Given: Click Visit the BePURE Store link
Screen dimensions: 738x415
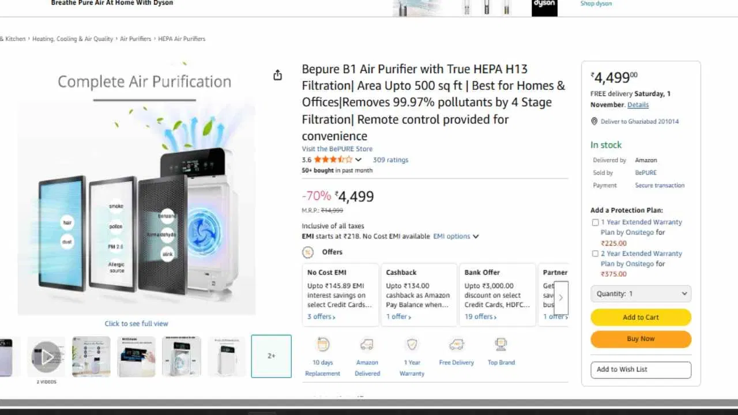Looking at the screenshot, I should click(x=337, y=148).
